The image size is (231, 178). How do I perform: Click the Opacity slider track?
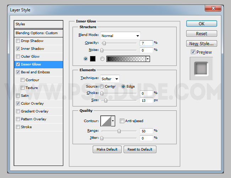click(119, 43)
